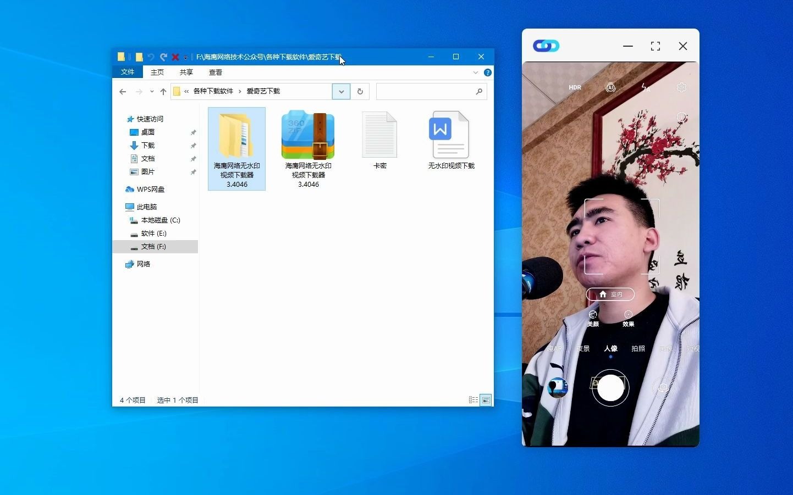Viewport: 793px width, 495px height.
Task: Tap the switch camera icon
Action: (x=663, y=387)
